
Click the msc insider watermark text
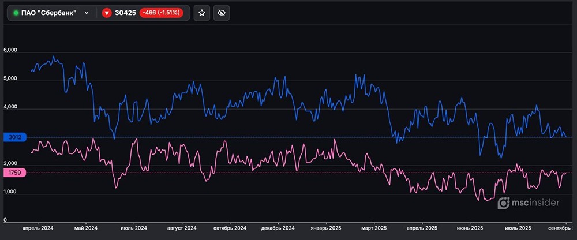click(x=538, y=203)
